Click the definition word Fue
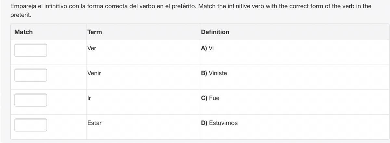Screen dimensions: 390x143 [214, 98]
